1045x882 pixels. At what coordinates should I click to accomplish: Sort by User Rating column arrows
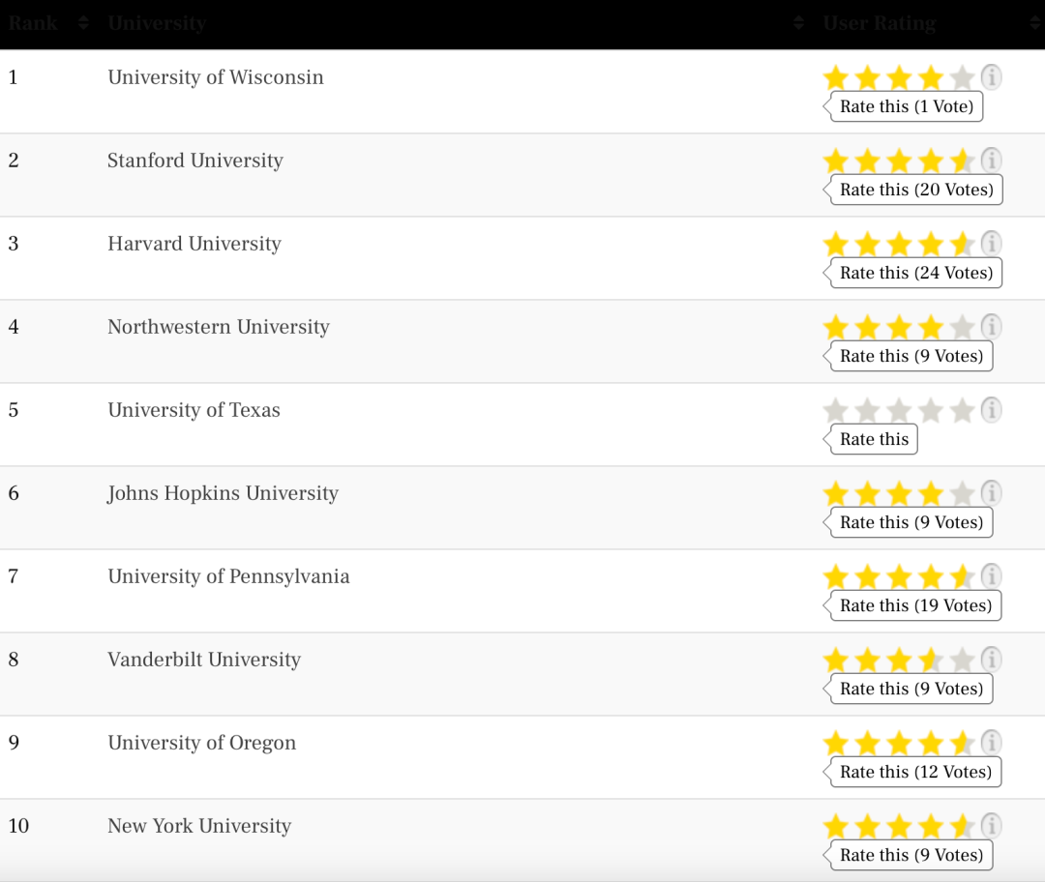pos(1035,23)
